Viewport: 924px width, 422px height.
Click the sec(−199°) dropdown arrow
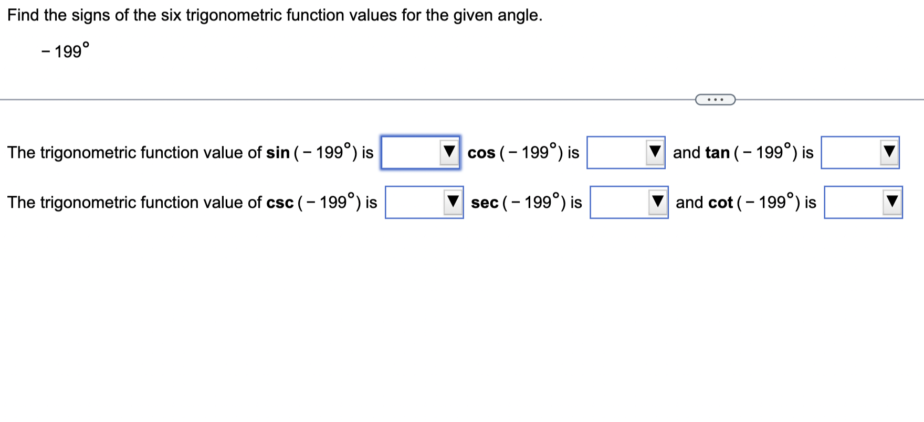(657, 202)
